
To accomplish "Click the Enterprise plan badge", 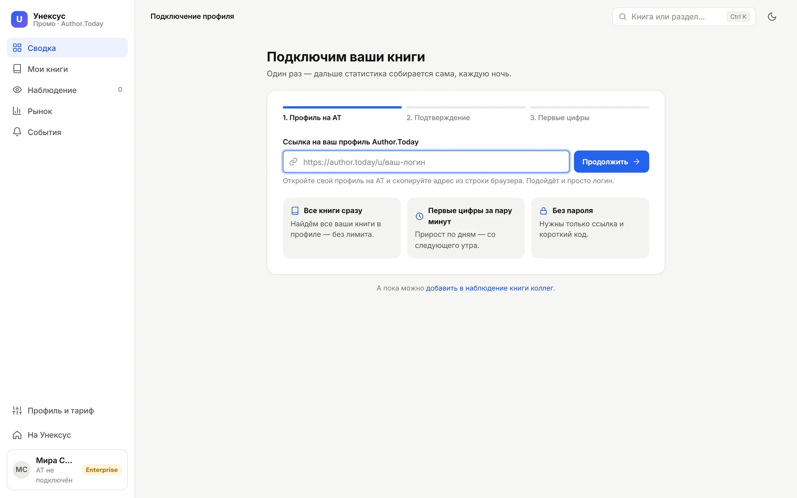I will [102, 470].
